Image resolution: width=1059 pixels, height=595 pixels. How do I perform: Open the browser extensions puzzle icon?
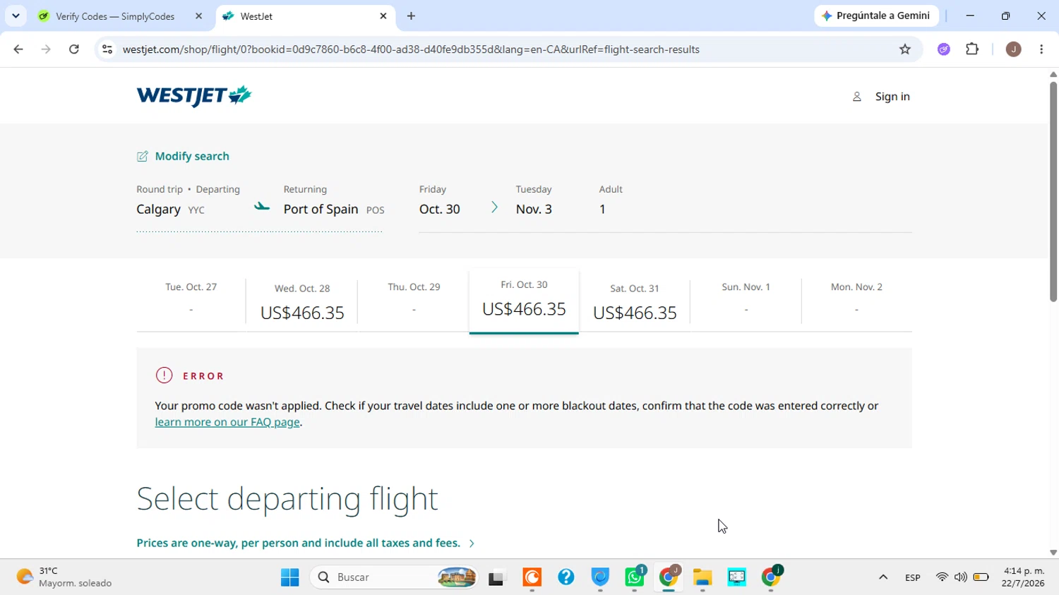tap(972, 49)
